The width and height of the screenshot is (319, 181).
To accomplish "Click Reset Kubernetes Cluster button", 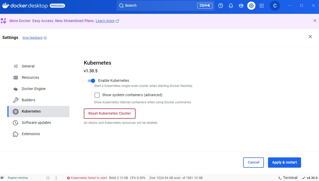I will click(x=110, y=114).
